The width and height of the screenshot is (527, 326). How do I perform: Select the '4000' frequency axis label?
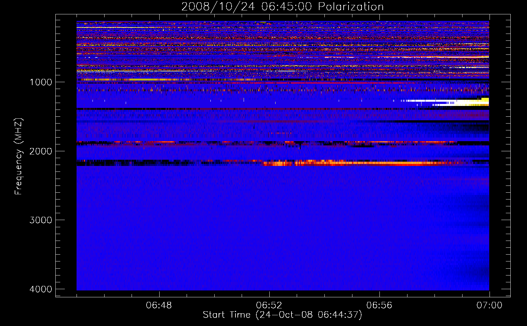point(41,289)
